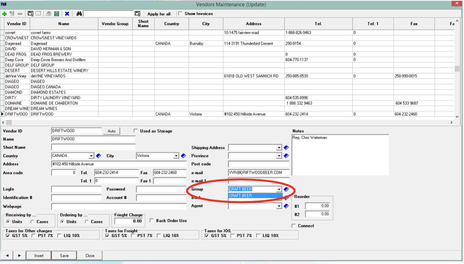Toggle the Show Invoices checkbox
The height and width of the screenshot is (264, 464).
[x=180, y=14]
